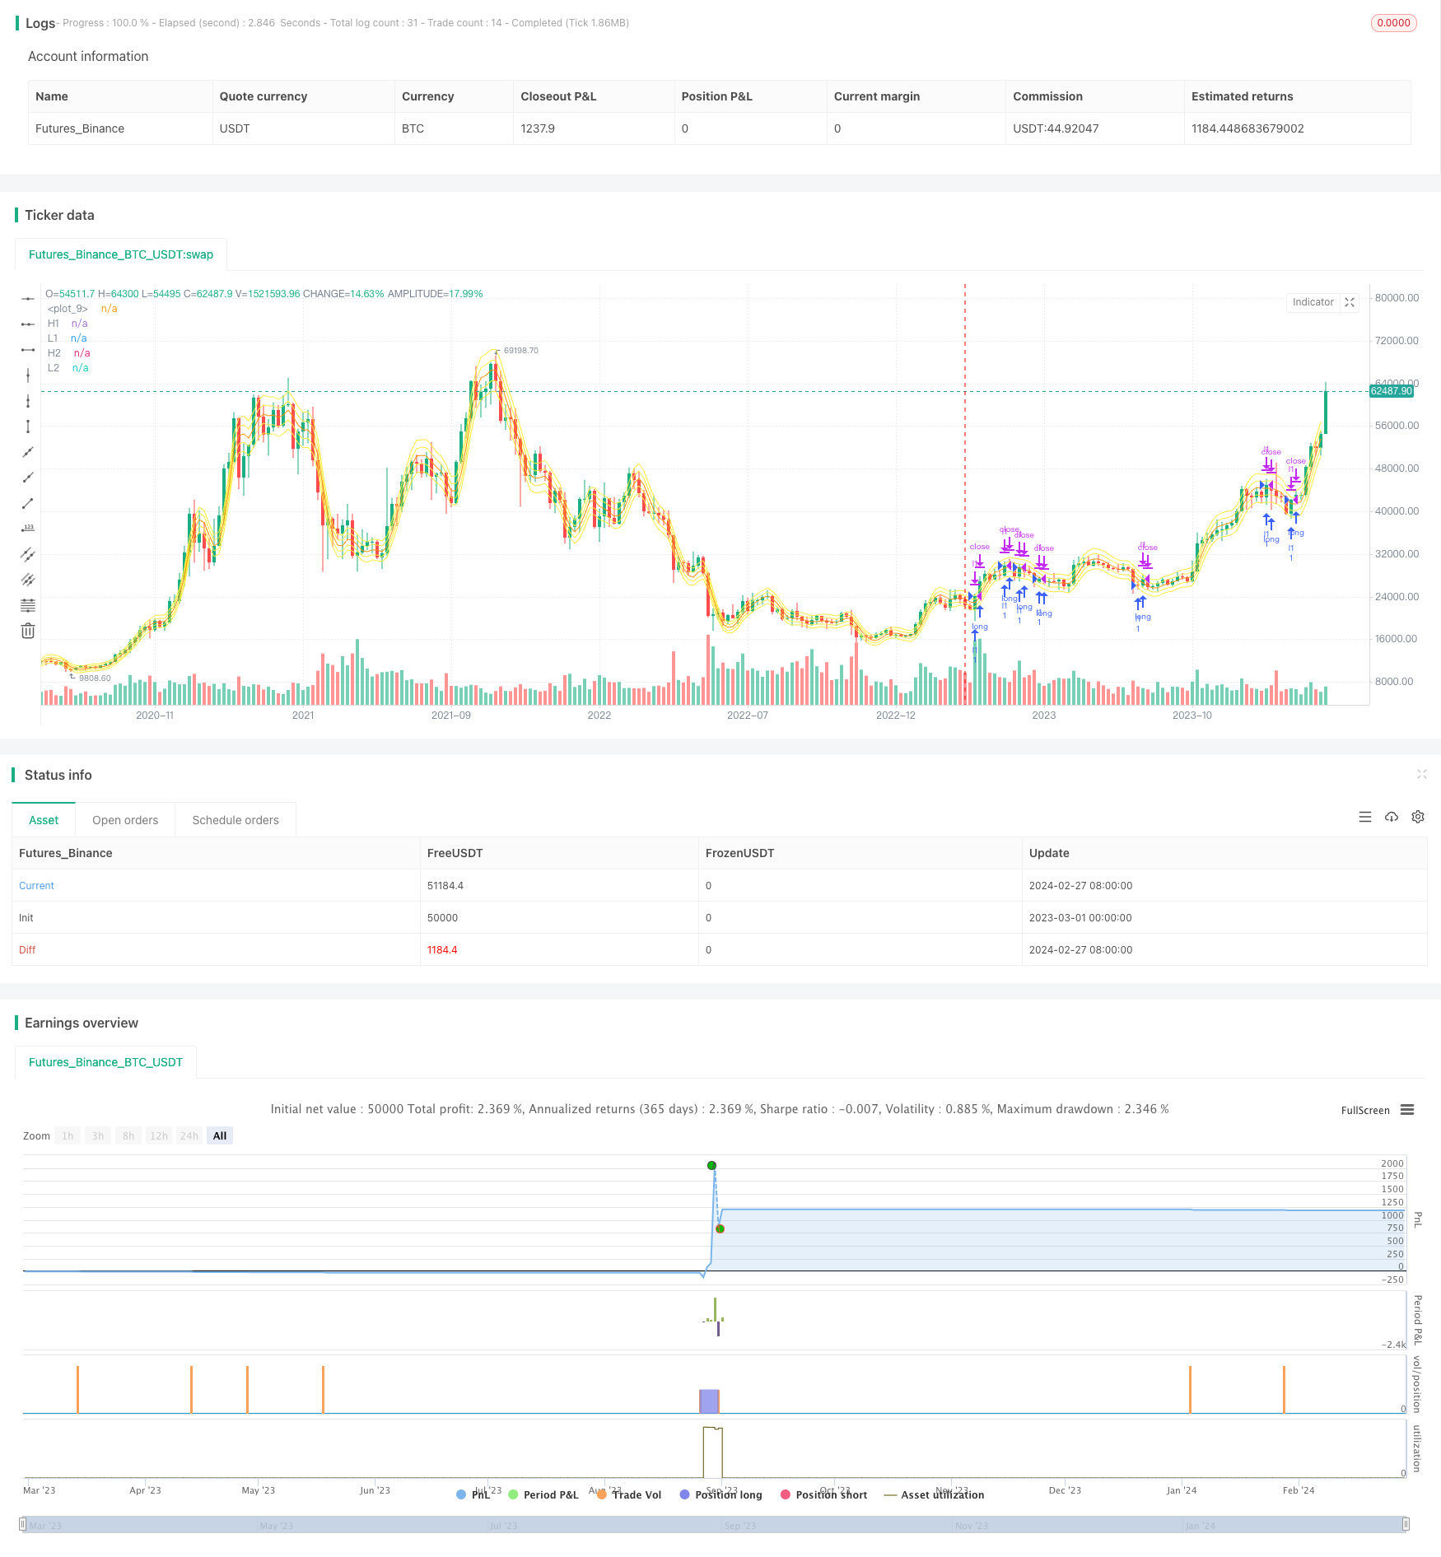
Task: Select the price channel line tool
Action: point(28,554)
